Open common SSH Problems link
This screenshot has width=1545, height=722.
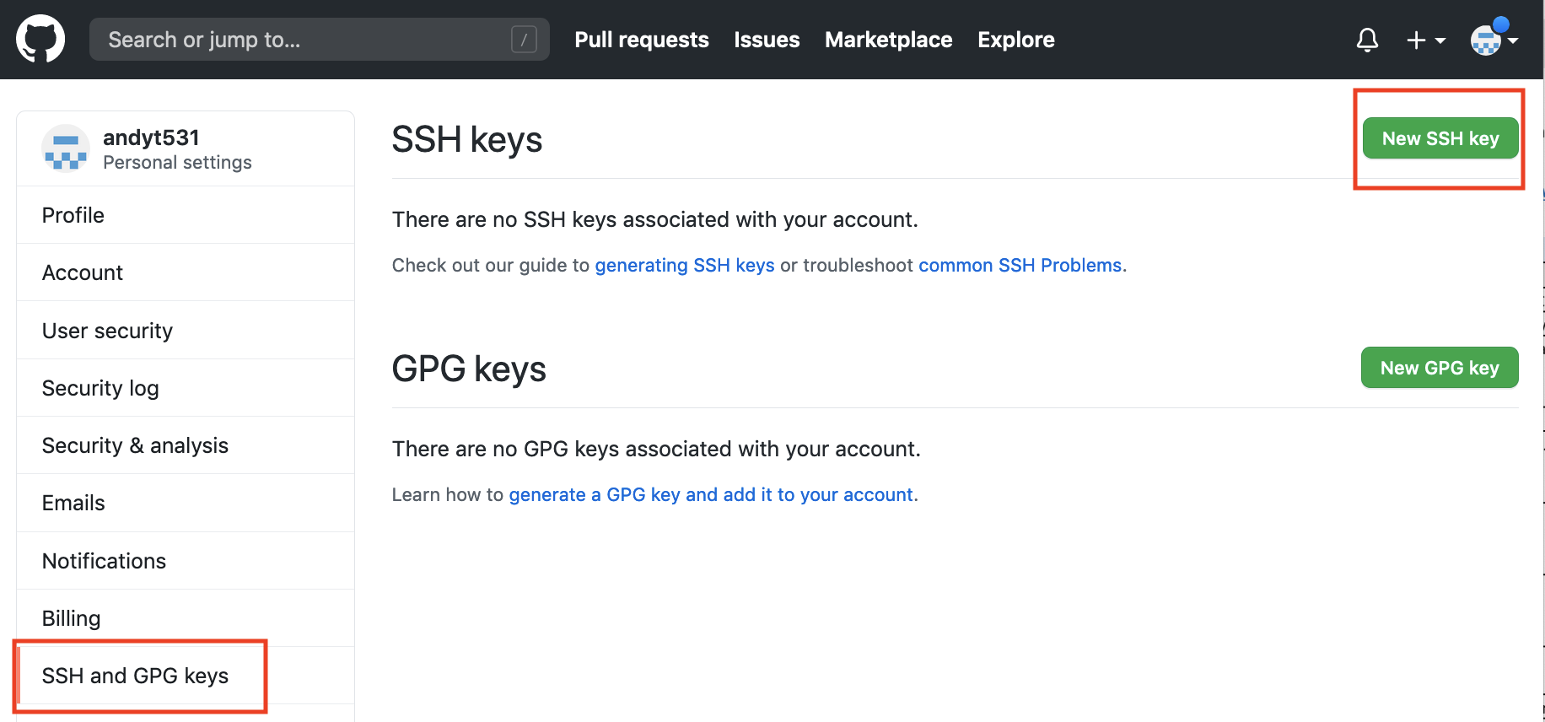(1020, 265)
